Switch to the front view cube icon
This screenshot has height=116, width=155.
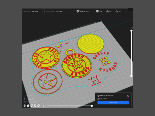[x=28, y=106]
